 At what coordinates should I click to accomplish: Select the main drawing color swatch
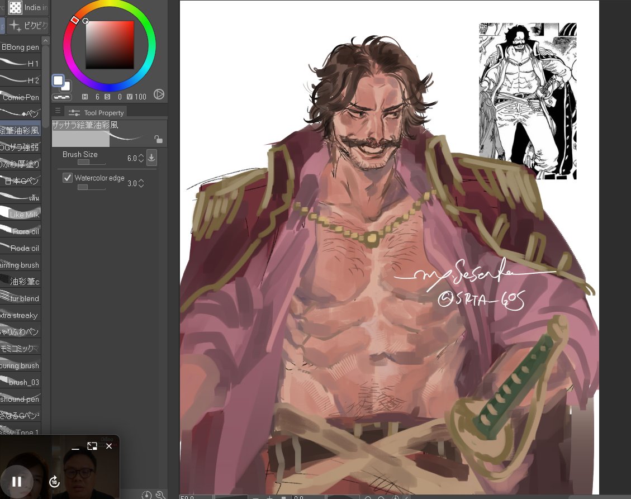tap(58, 80)
